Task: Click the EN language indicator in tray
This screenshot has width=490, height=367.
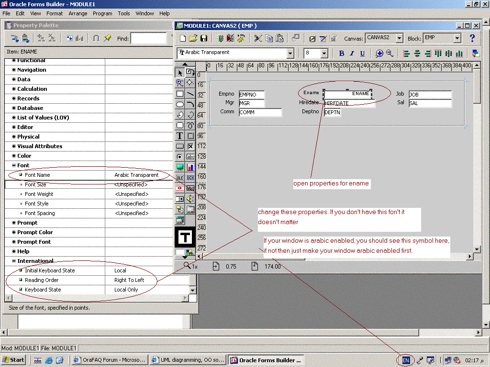Action: 406,360
